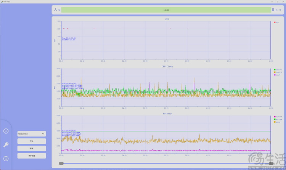
Task: Toggle the power legend entry in Battery chart
Action: (278, 122)
